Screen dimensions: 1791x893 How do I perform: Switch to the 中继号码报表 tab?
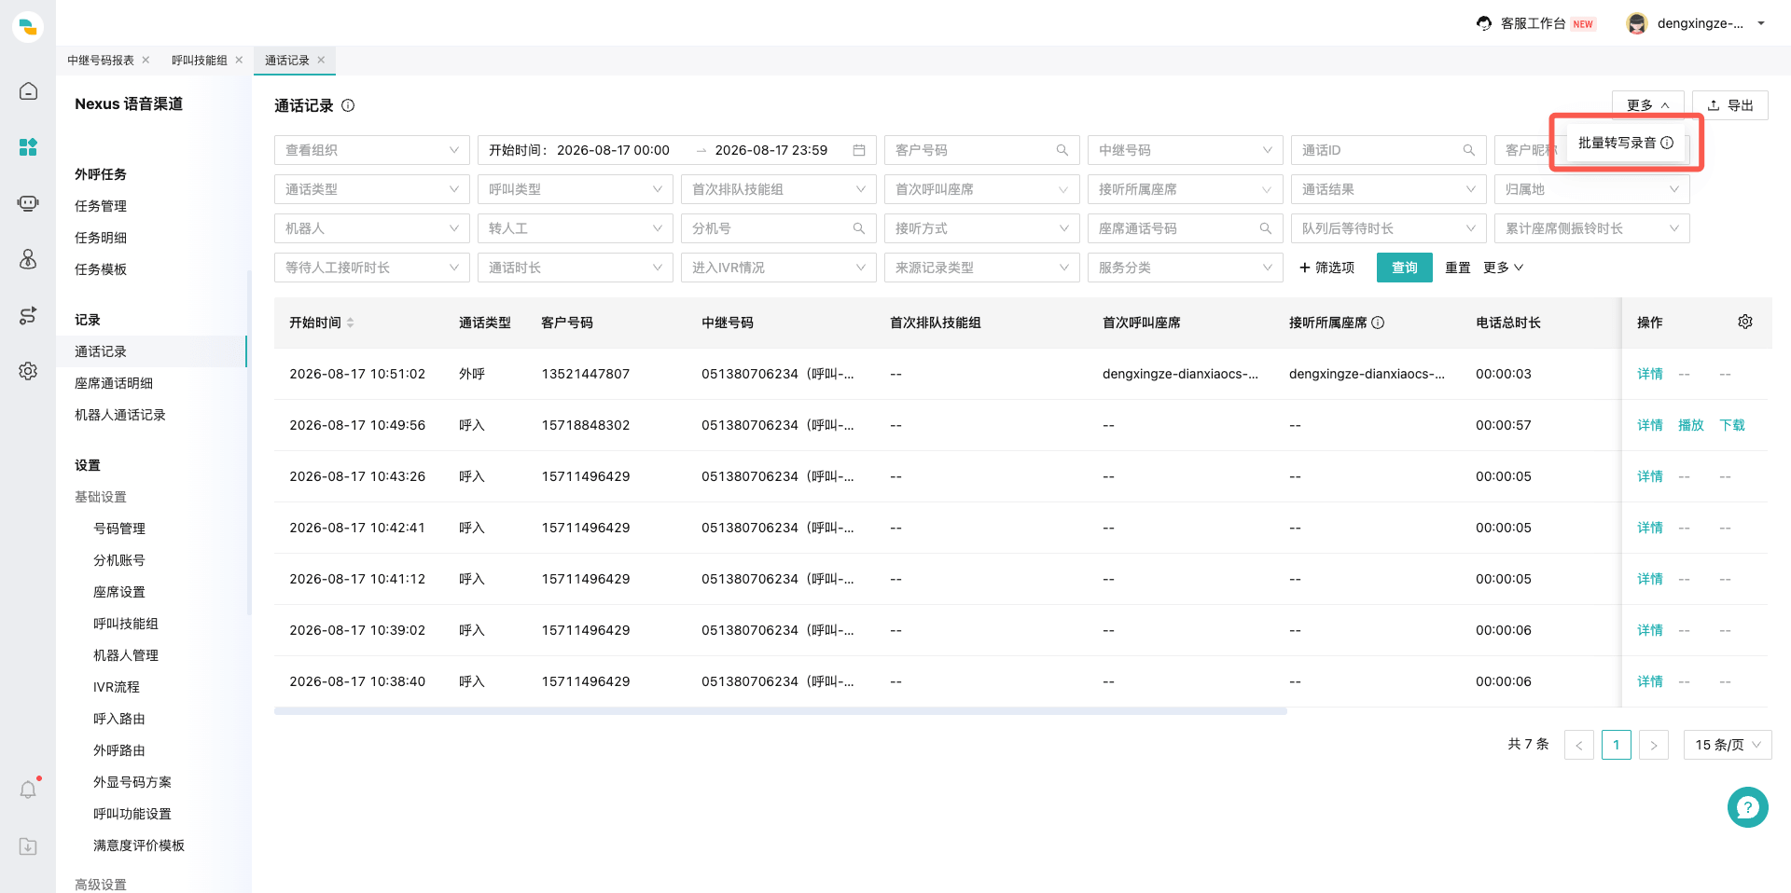pyautogui.click(x=101, y=60)
